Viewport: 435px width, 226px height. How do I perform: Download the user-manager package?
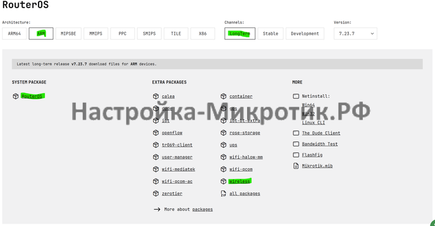click(x=177, y=157)
